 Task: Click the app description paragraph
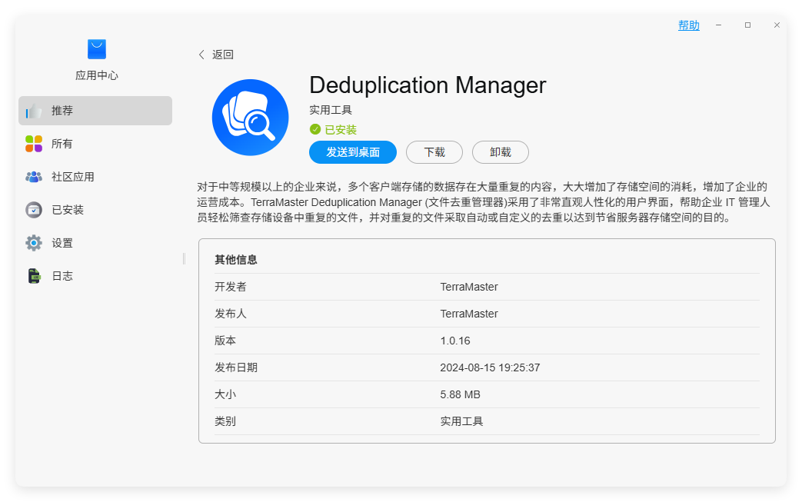484,202
